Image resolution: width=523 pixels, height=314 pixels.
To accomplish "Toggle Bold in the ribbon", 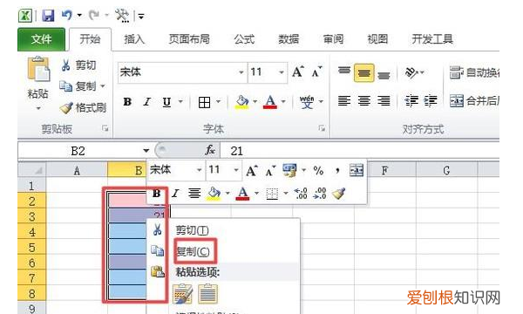I will click(127, 102).
